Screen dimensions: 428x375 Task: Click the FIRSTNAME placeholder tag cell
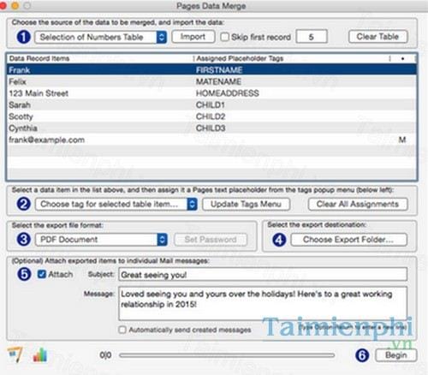[219, 70]
